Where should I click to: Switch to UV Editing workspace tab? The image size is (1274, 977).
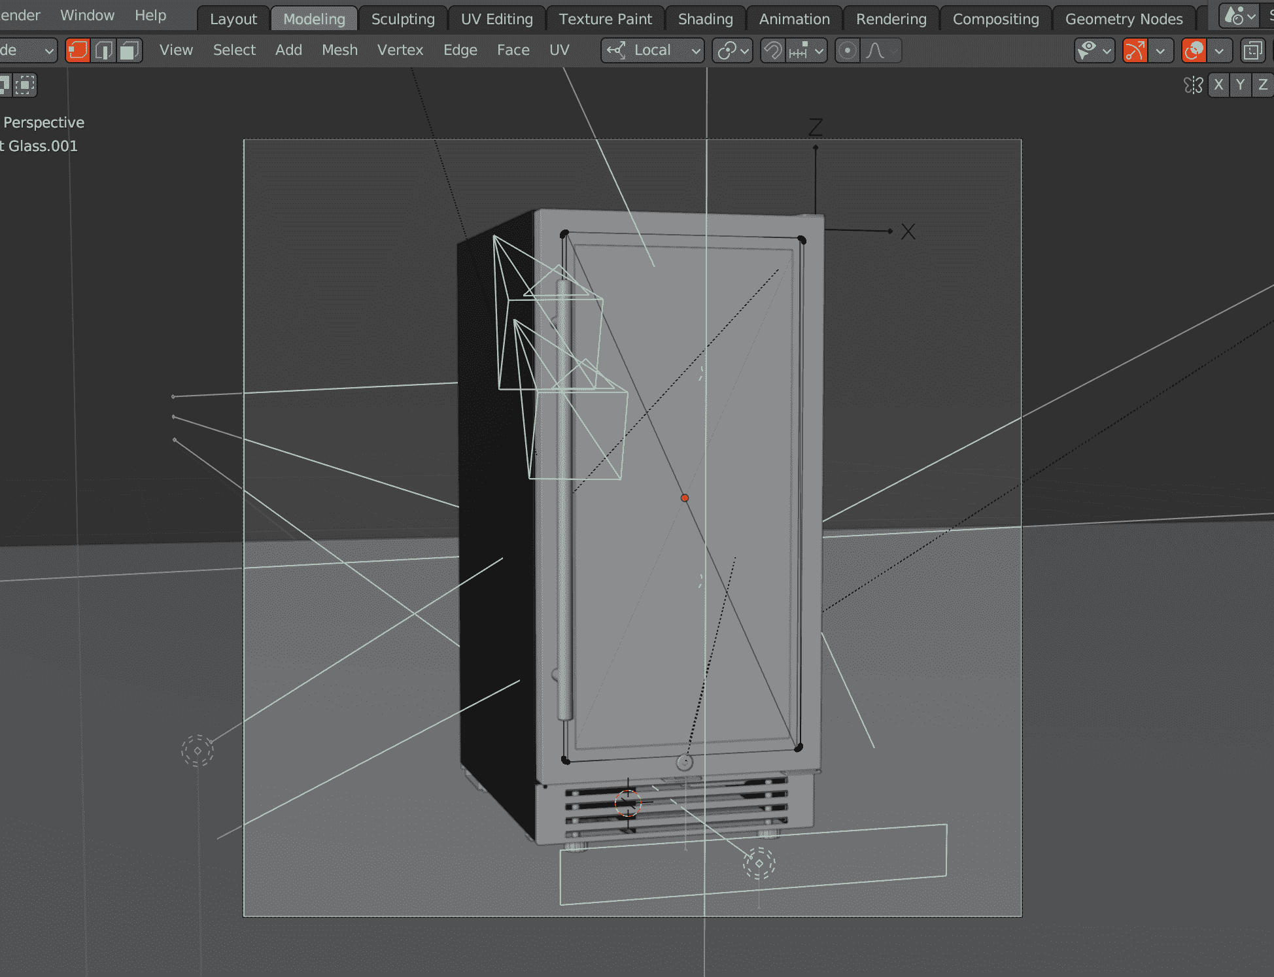click(496, 19)
